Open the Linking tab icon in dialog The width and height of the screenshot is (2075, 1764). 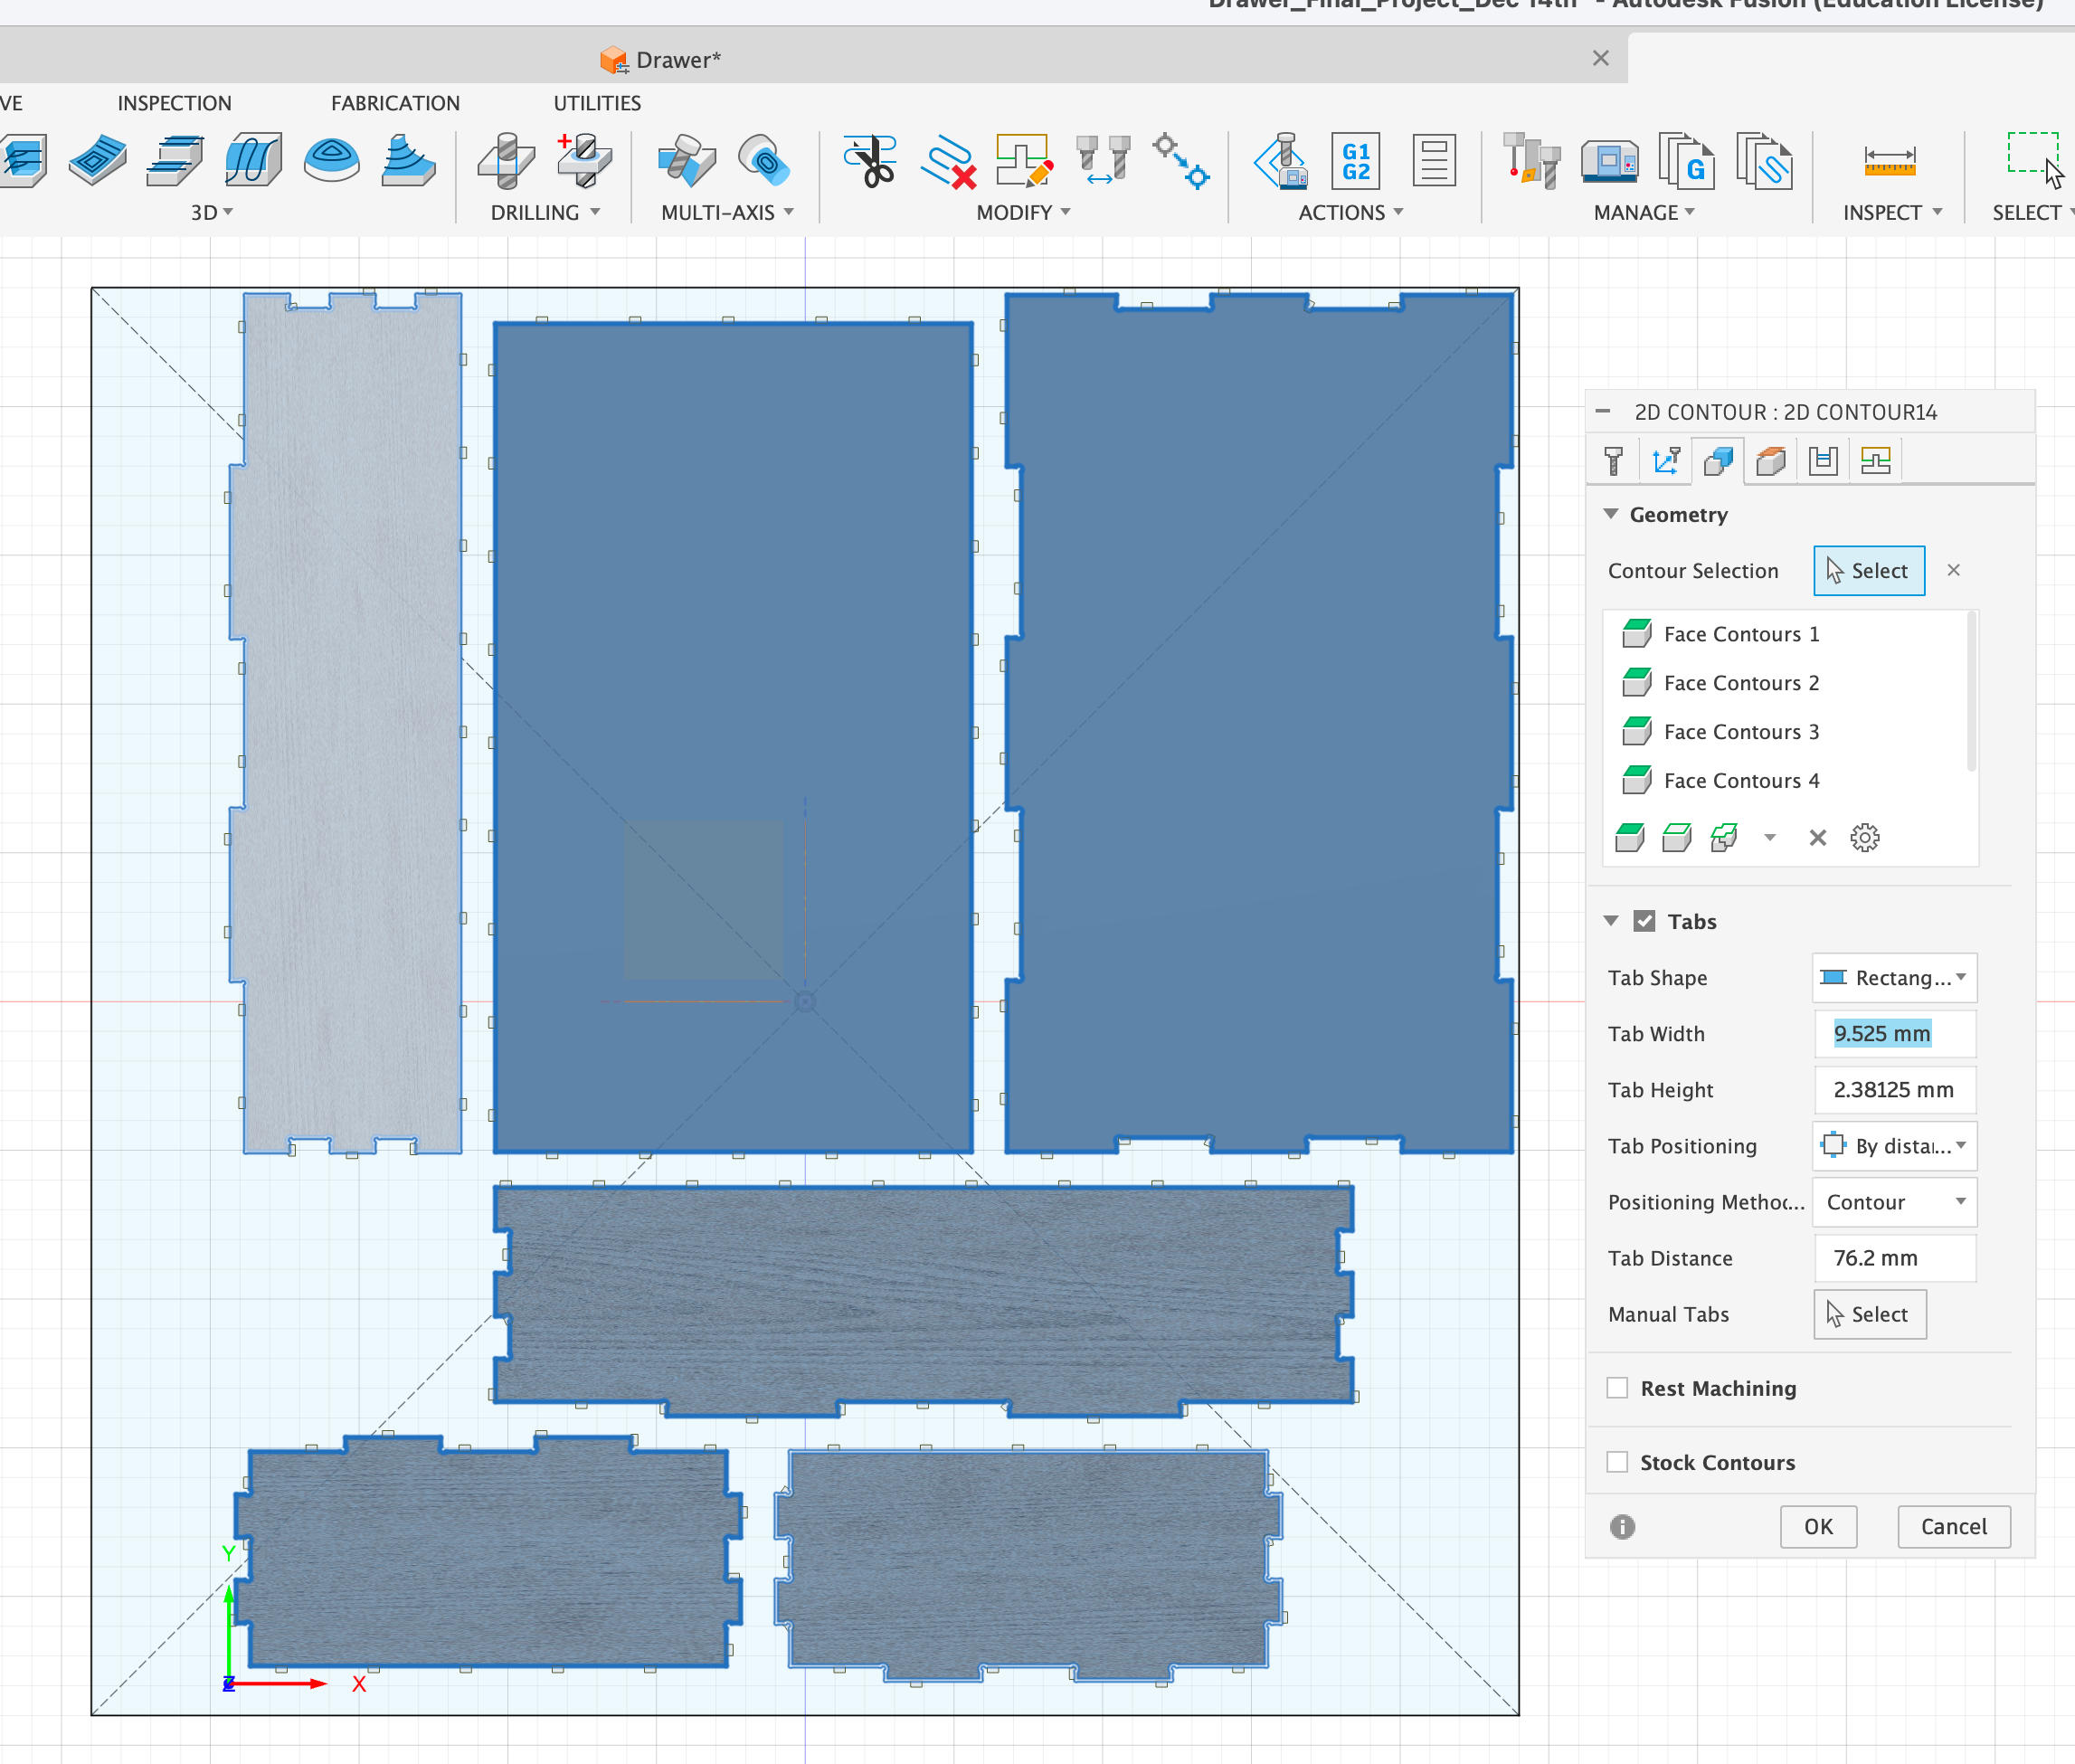pos(1875,462)
